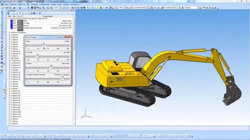
Task: Zoom out with magnifier minus icon
Action: coord(48,8)
